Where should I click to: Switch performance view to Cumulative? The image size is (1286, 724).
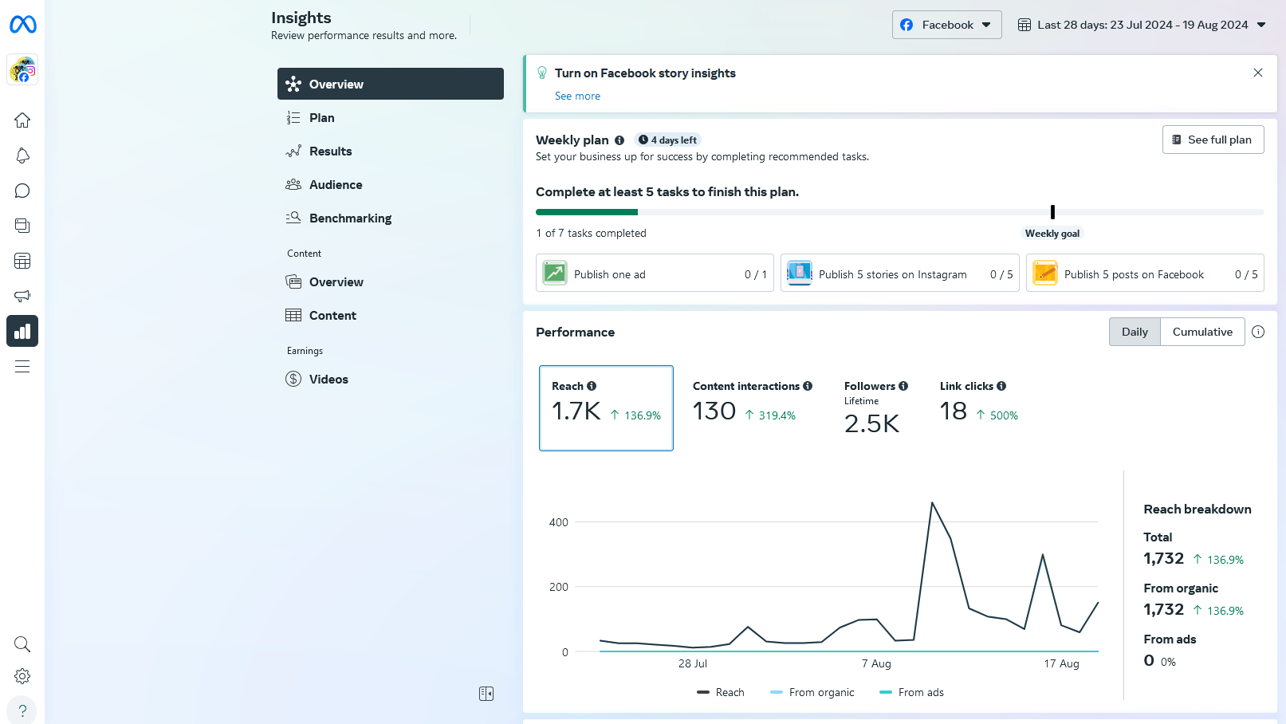point(1202,332)
